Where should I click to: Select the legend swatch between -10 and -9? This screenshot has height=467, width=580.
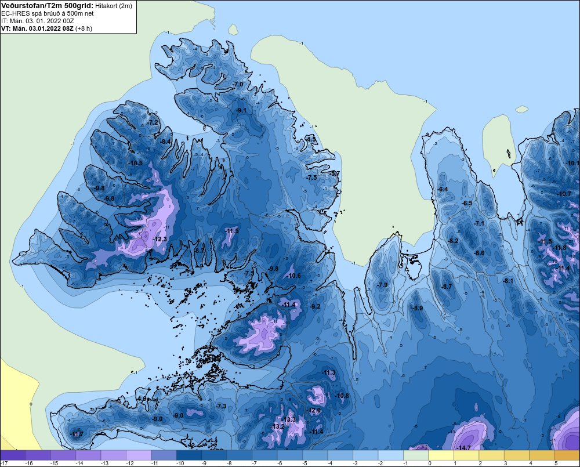[189, 455]
